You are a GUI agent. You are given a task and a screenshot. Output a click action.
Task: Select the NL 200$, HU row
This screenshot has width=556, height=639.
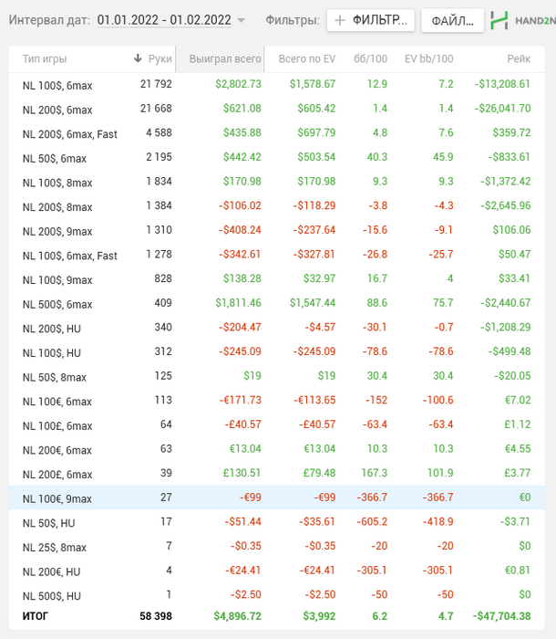[276, 328]
